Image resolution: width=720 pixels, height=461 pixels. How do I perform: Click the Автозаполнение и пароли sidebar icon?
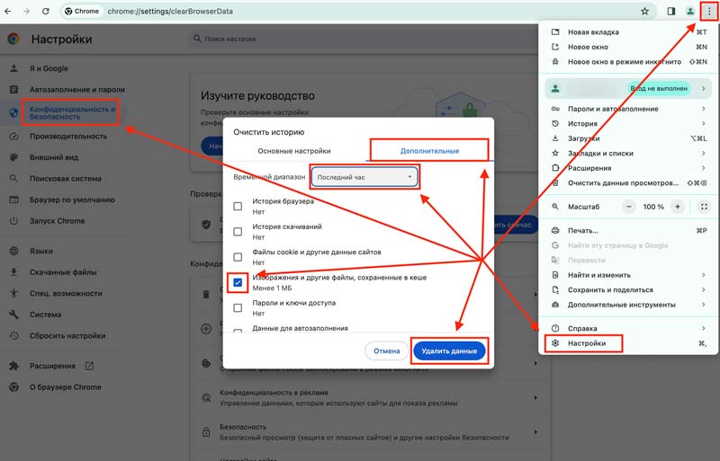click(x=13, y=90)
